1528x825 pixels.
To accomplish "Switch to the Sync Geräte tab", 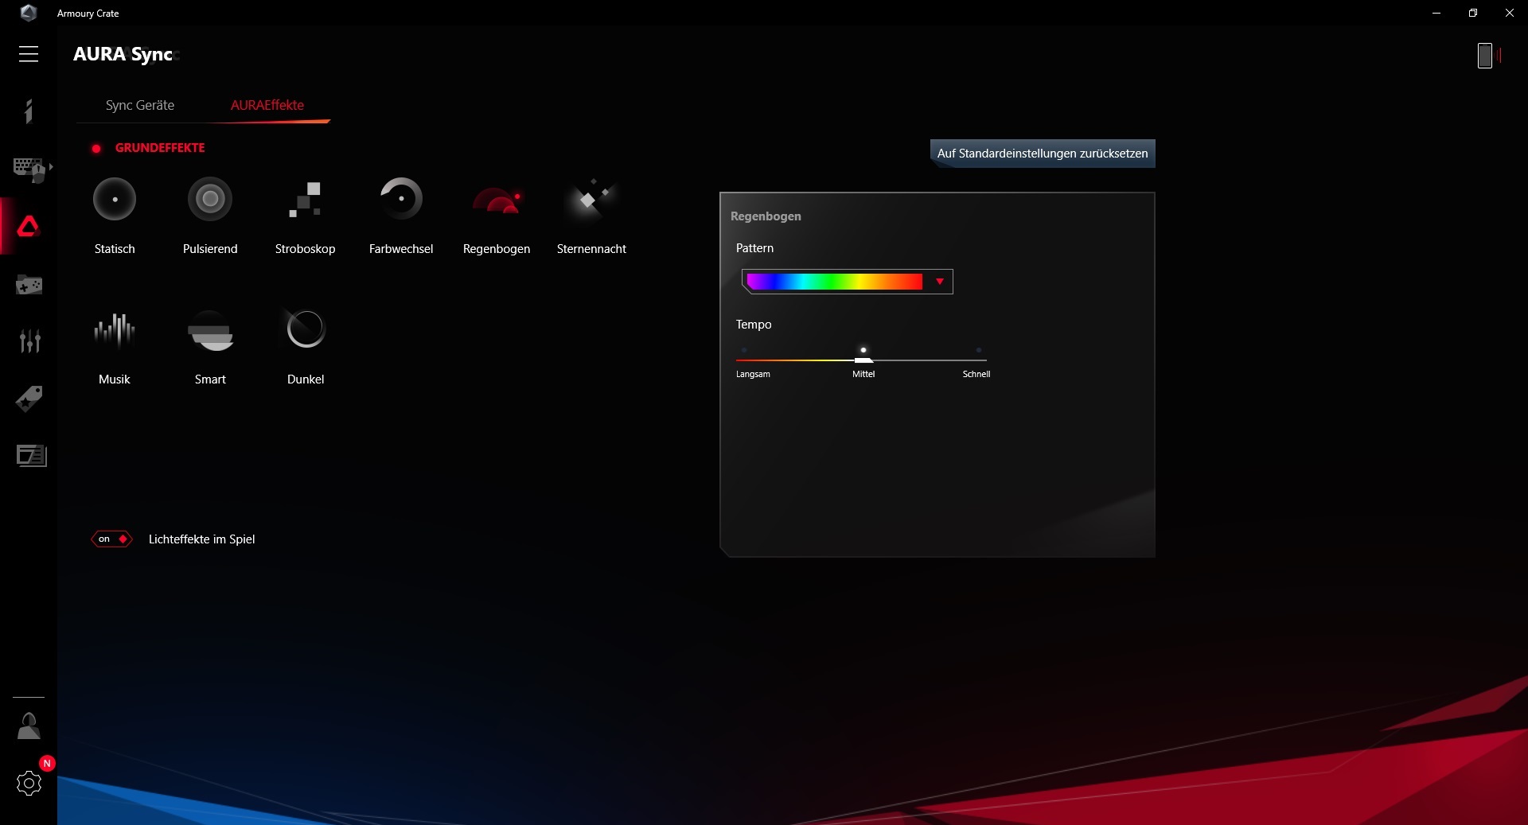I will (140, 105).
